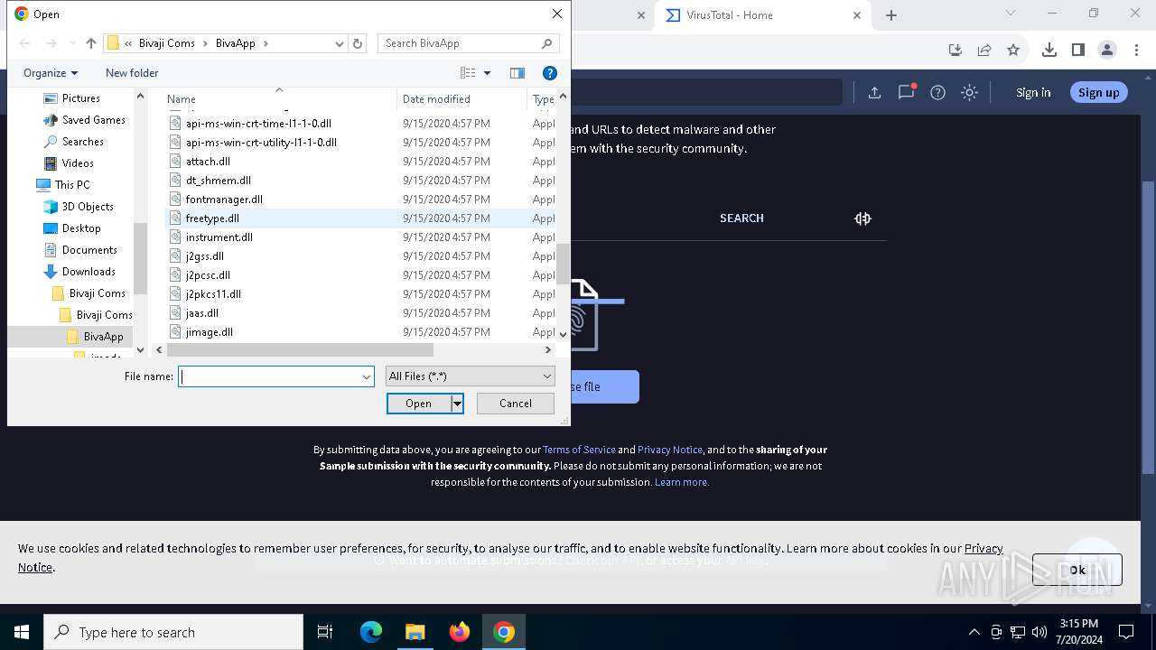Screen dimensions: 1156x650
Task: Accept cookies with Ok button
Action: (x=1077, y=570)
